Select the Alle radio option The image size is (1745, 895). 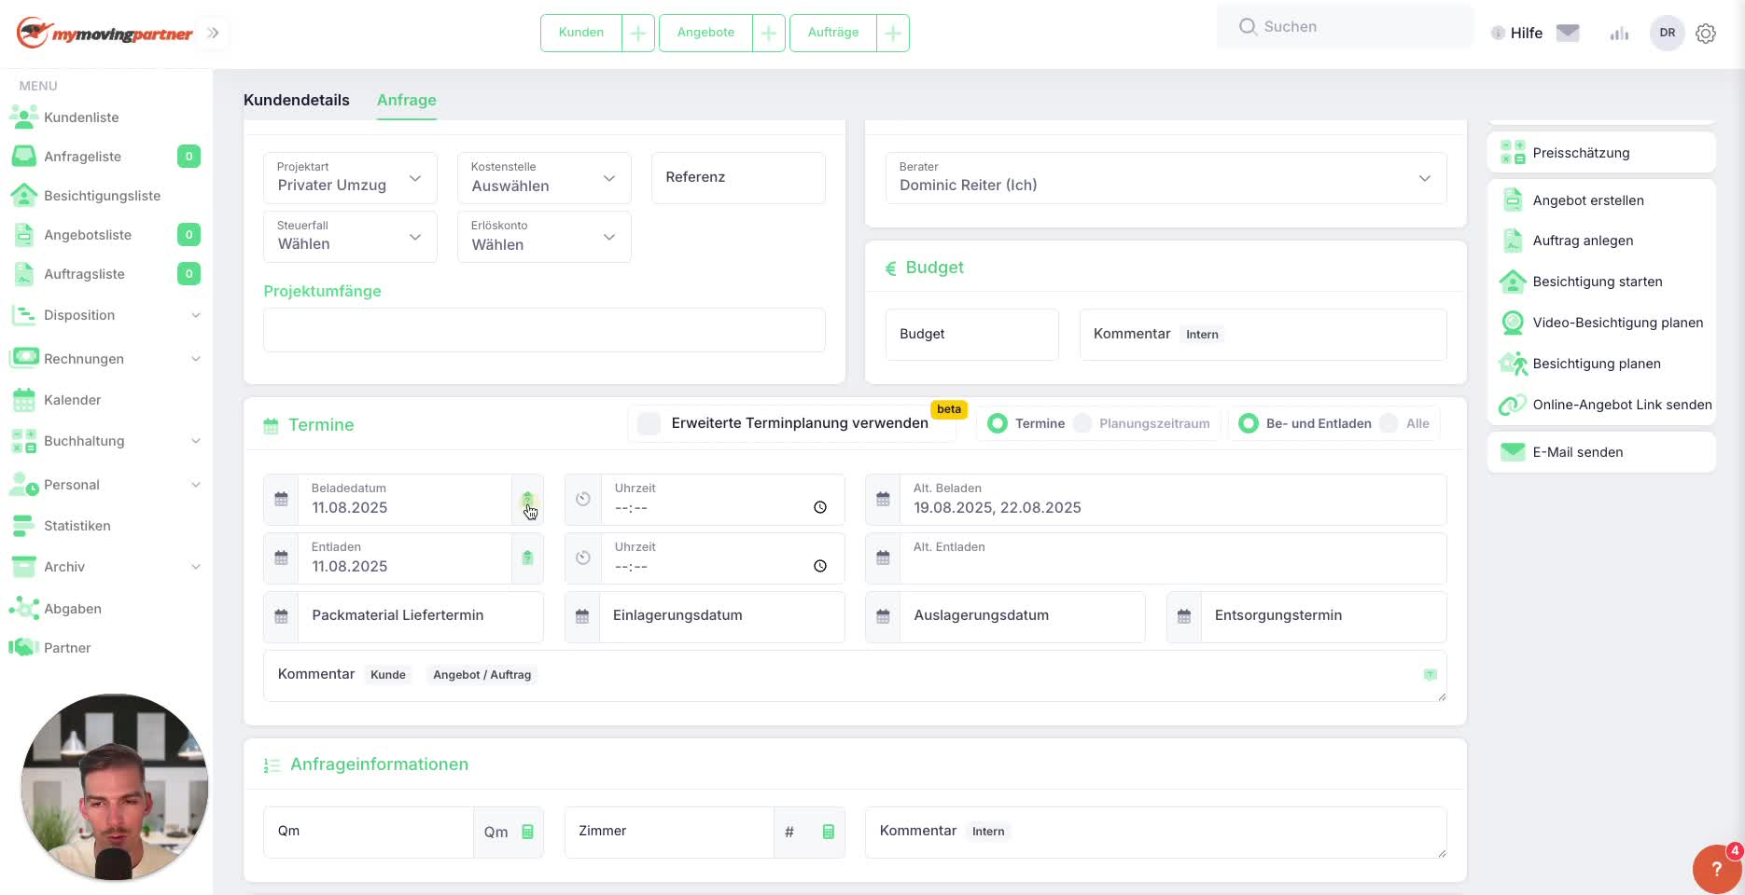1389,423
